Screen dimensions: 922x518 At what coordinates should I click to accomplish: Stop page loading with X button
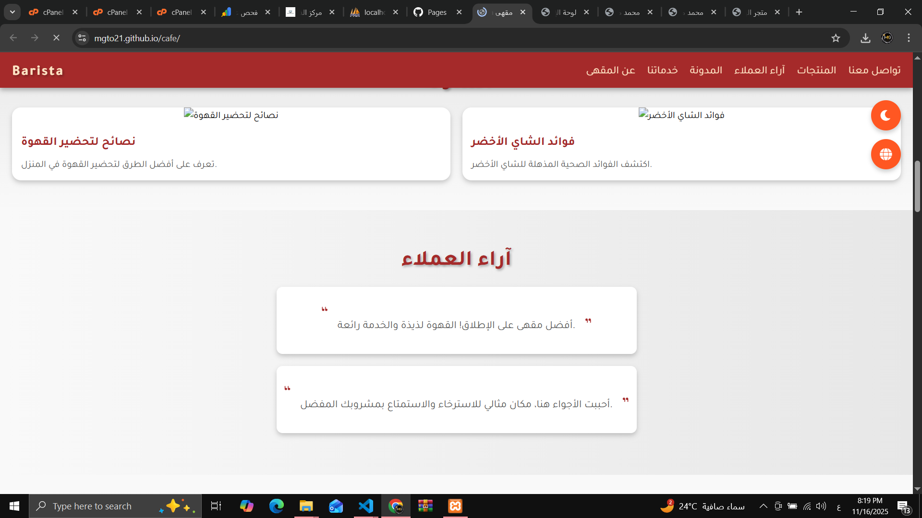coord(56,38)
